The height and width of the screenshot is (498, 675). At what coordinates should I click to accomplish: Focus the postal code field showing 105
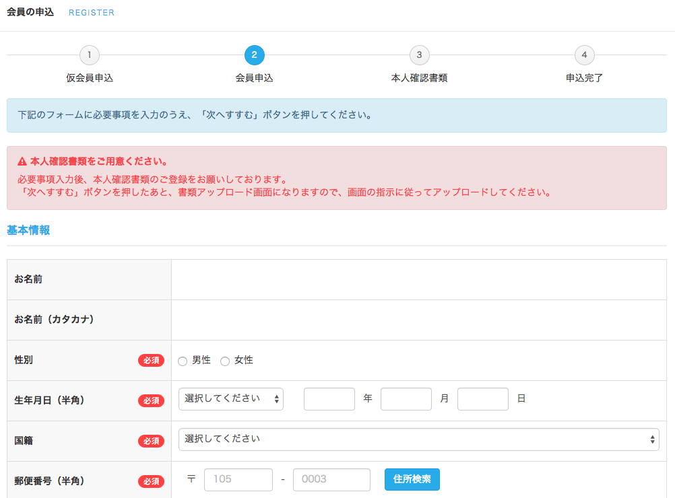coord(238,480)
